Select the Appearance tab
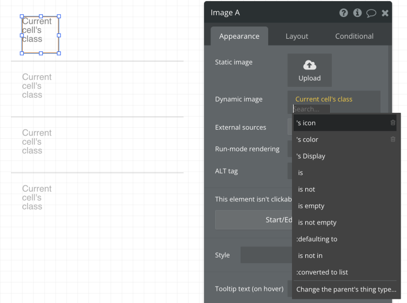Viewport: 407px width, 303px height. pyautogui.click(x=239, y=36)
